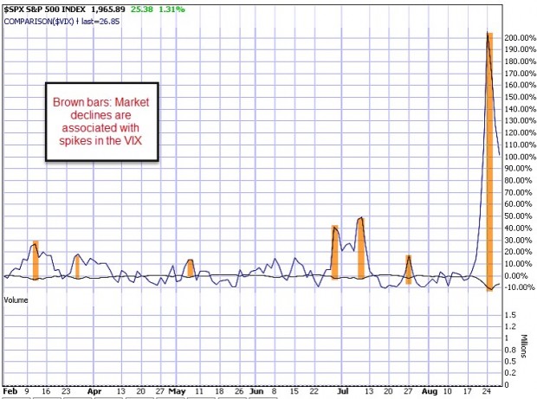The image size is (537, 399).
Task: Click the 100.00% y-axis label
Action: pos(521,157)
